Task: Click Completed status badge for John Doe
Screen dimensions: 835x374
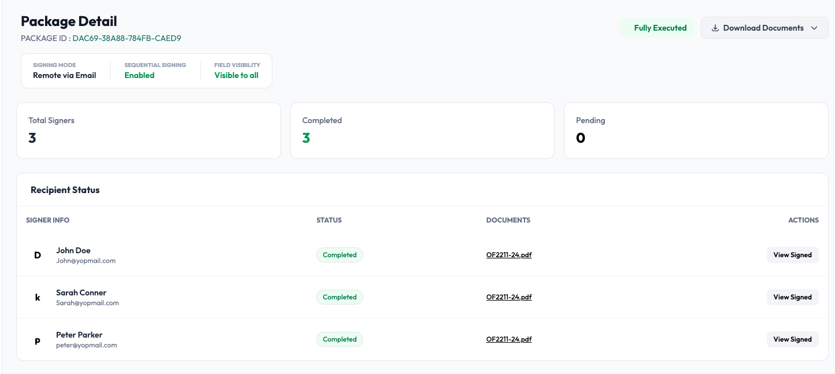Action: click(x=339, y=255)
